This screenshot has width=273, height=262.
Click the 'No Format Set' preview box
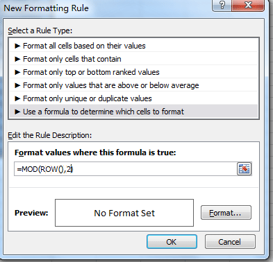(x=124, y=213)
